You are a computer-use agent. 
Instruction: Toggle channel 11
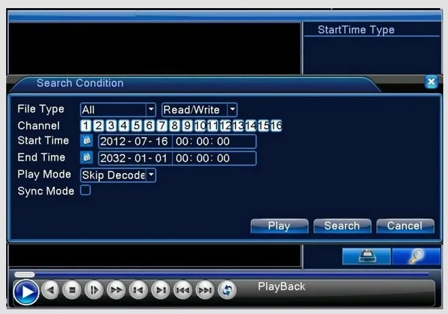[x=212, y=125]
